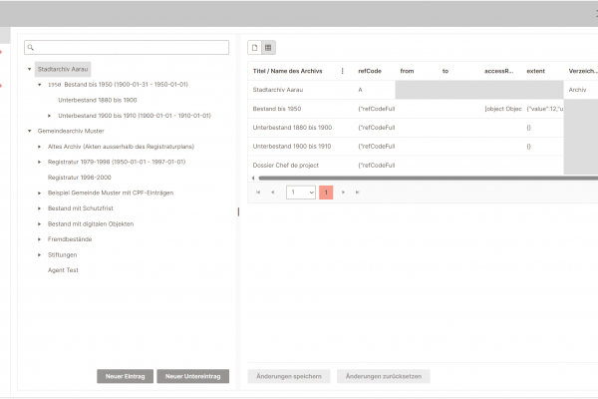
Task: Collapse the Stadtarchiv Aarau tree node
Action: pyautogui.click(x=30, y=70)
